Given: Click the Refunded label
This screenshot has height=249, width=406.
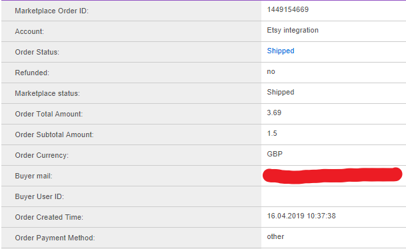Looking at the screenshot, I should [32, 73].
